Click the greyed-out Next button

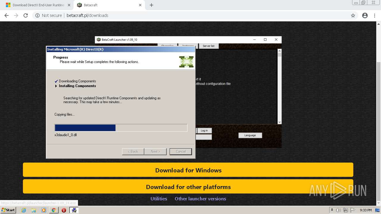(x=155, y=152)
